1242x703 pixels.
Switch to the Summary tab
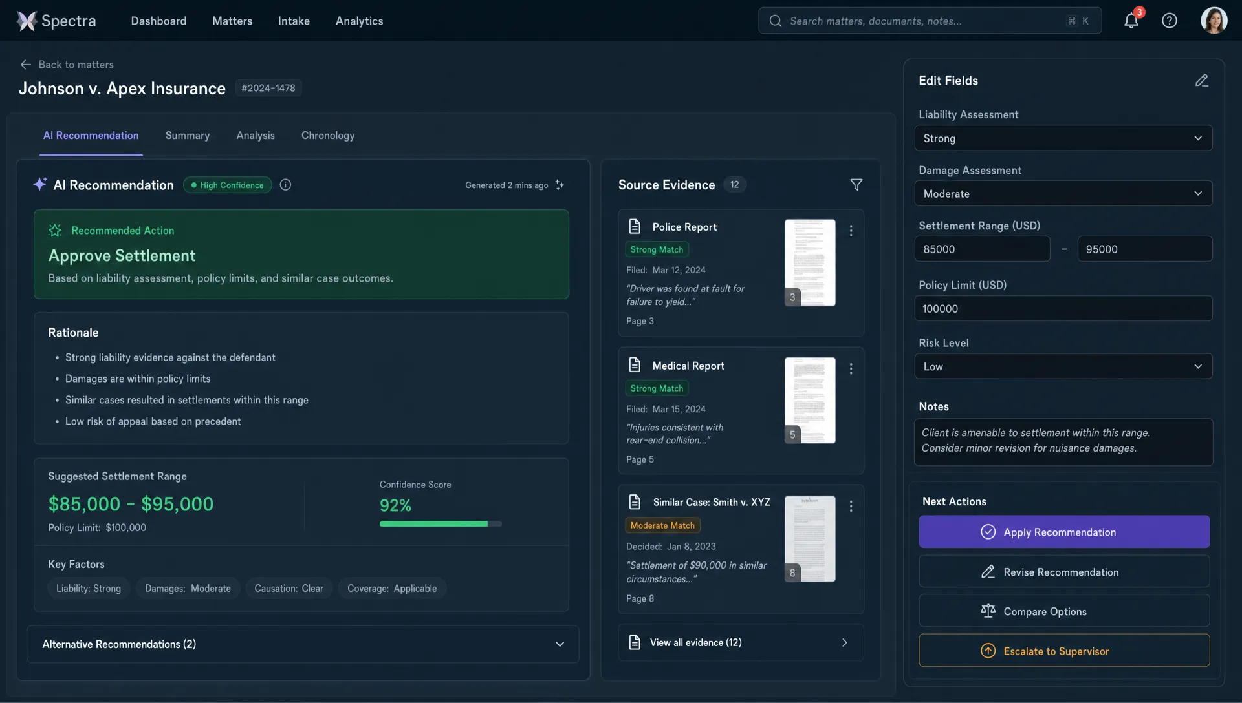point(188,136)
